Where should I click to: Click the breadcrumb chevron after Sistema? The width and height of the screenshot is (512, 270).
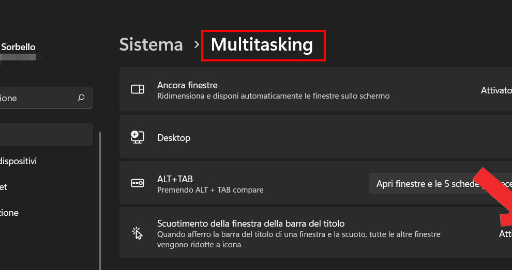(x=197, y=45)
